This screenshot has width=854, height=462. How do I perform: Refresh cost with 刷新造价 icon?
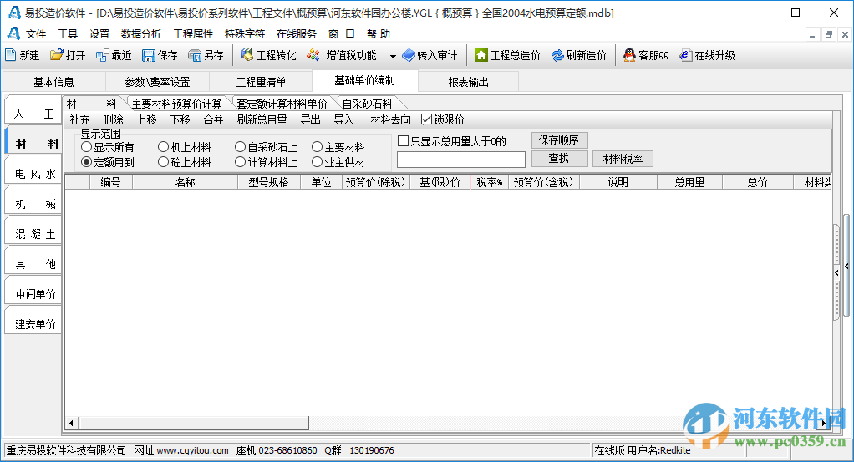557,55
